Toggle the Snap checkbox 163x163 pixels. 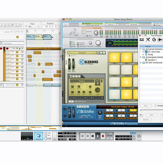(x=26, y=26)
